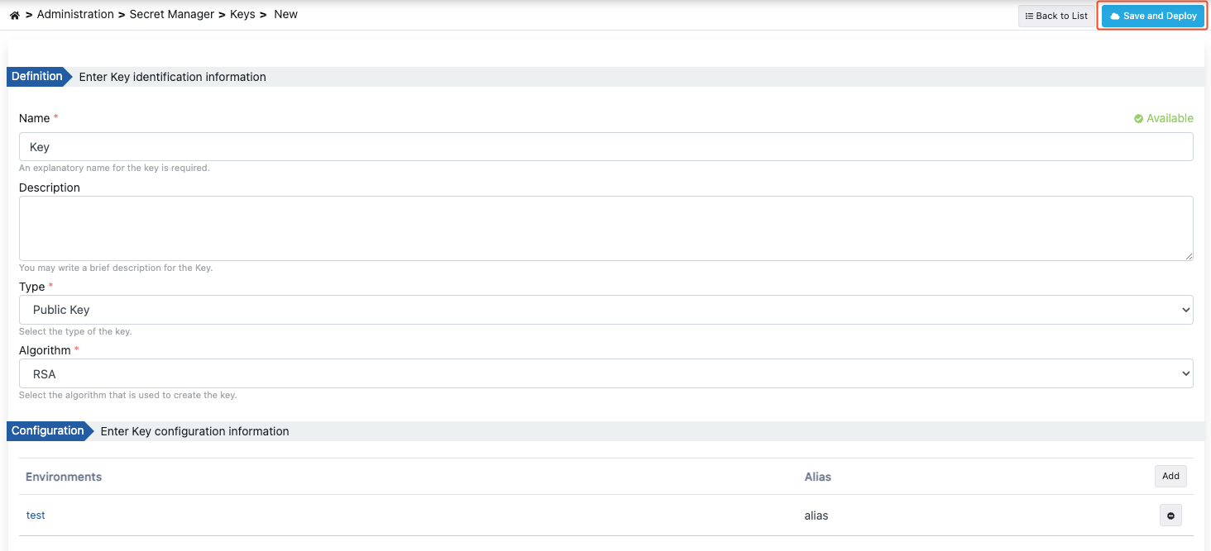Click the green Available status indicator
The width and height of the screenshot is (1211, 551).
point(1163,118)
